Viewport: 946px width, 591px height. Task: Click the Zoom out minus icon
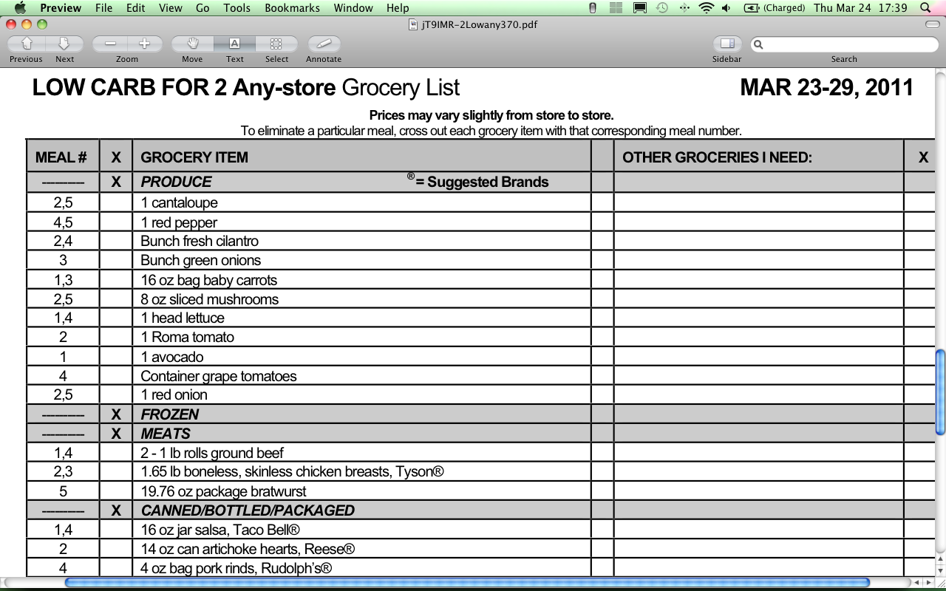[x=109, y=43]
